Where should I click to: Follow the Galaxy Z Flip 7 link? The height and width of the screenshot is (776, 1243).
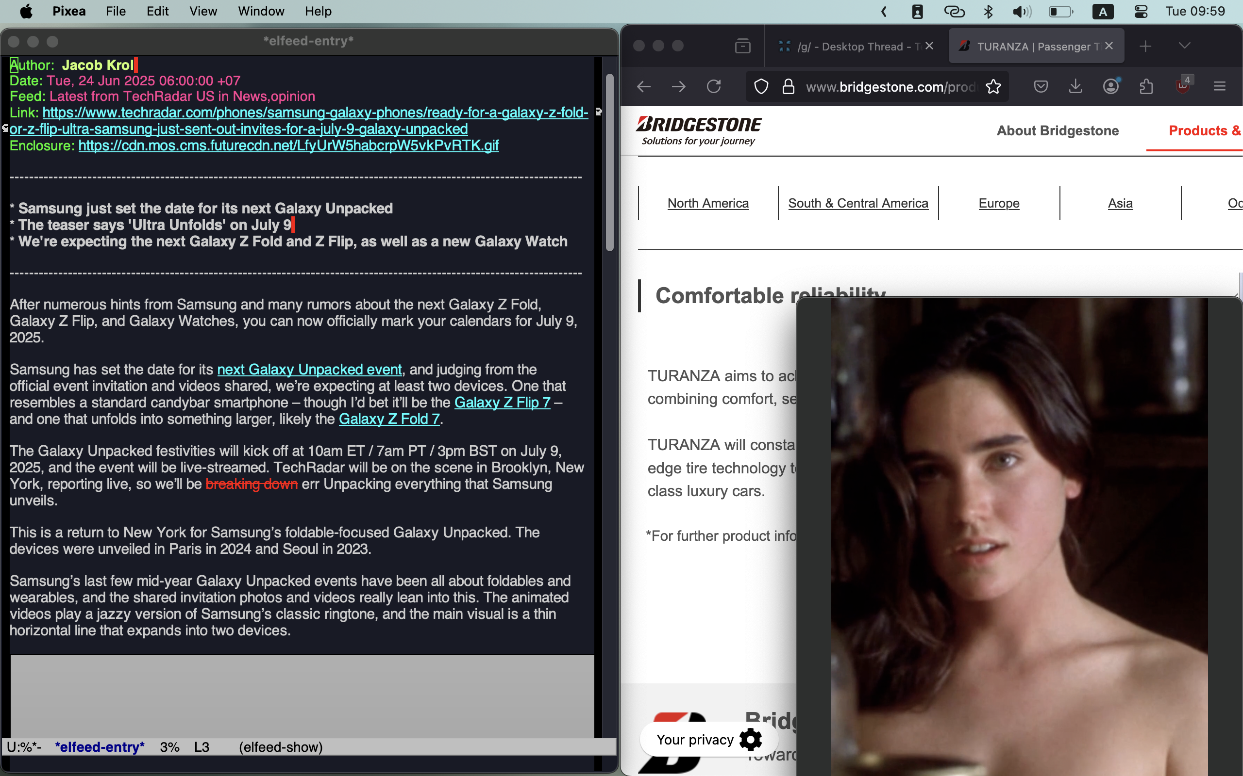[503, 403]
